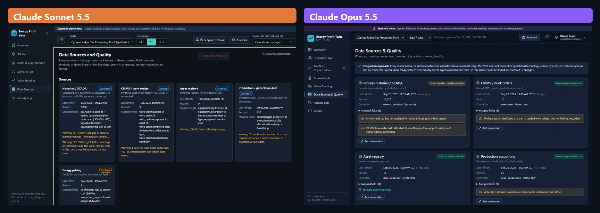
Task: Select the 7 d time range in Sonnet panel
Action: point(151,42)
